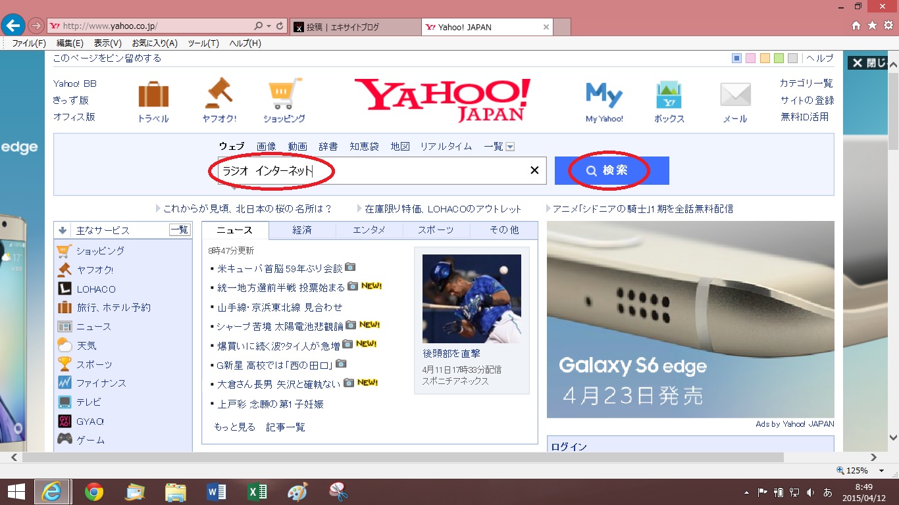This screenshot has width=899, height=505.
Task: Open the Favorites star icon
Action: [872, 26]
